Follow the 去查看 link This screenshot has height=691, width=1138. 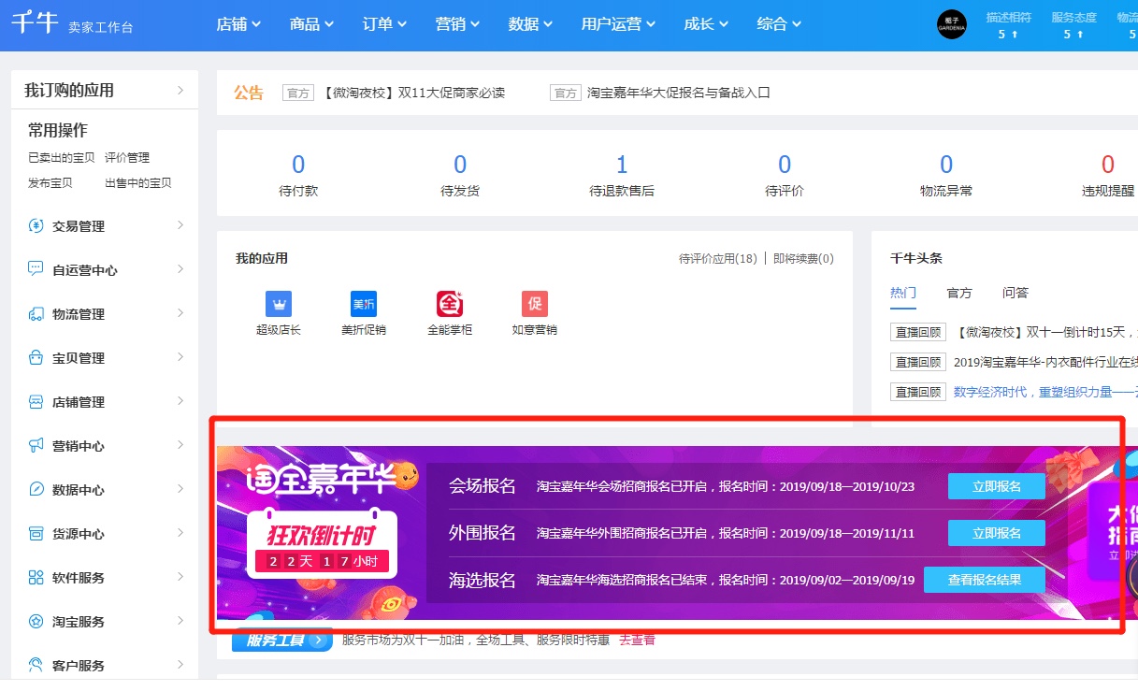point(638,641)
